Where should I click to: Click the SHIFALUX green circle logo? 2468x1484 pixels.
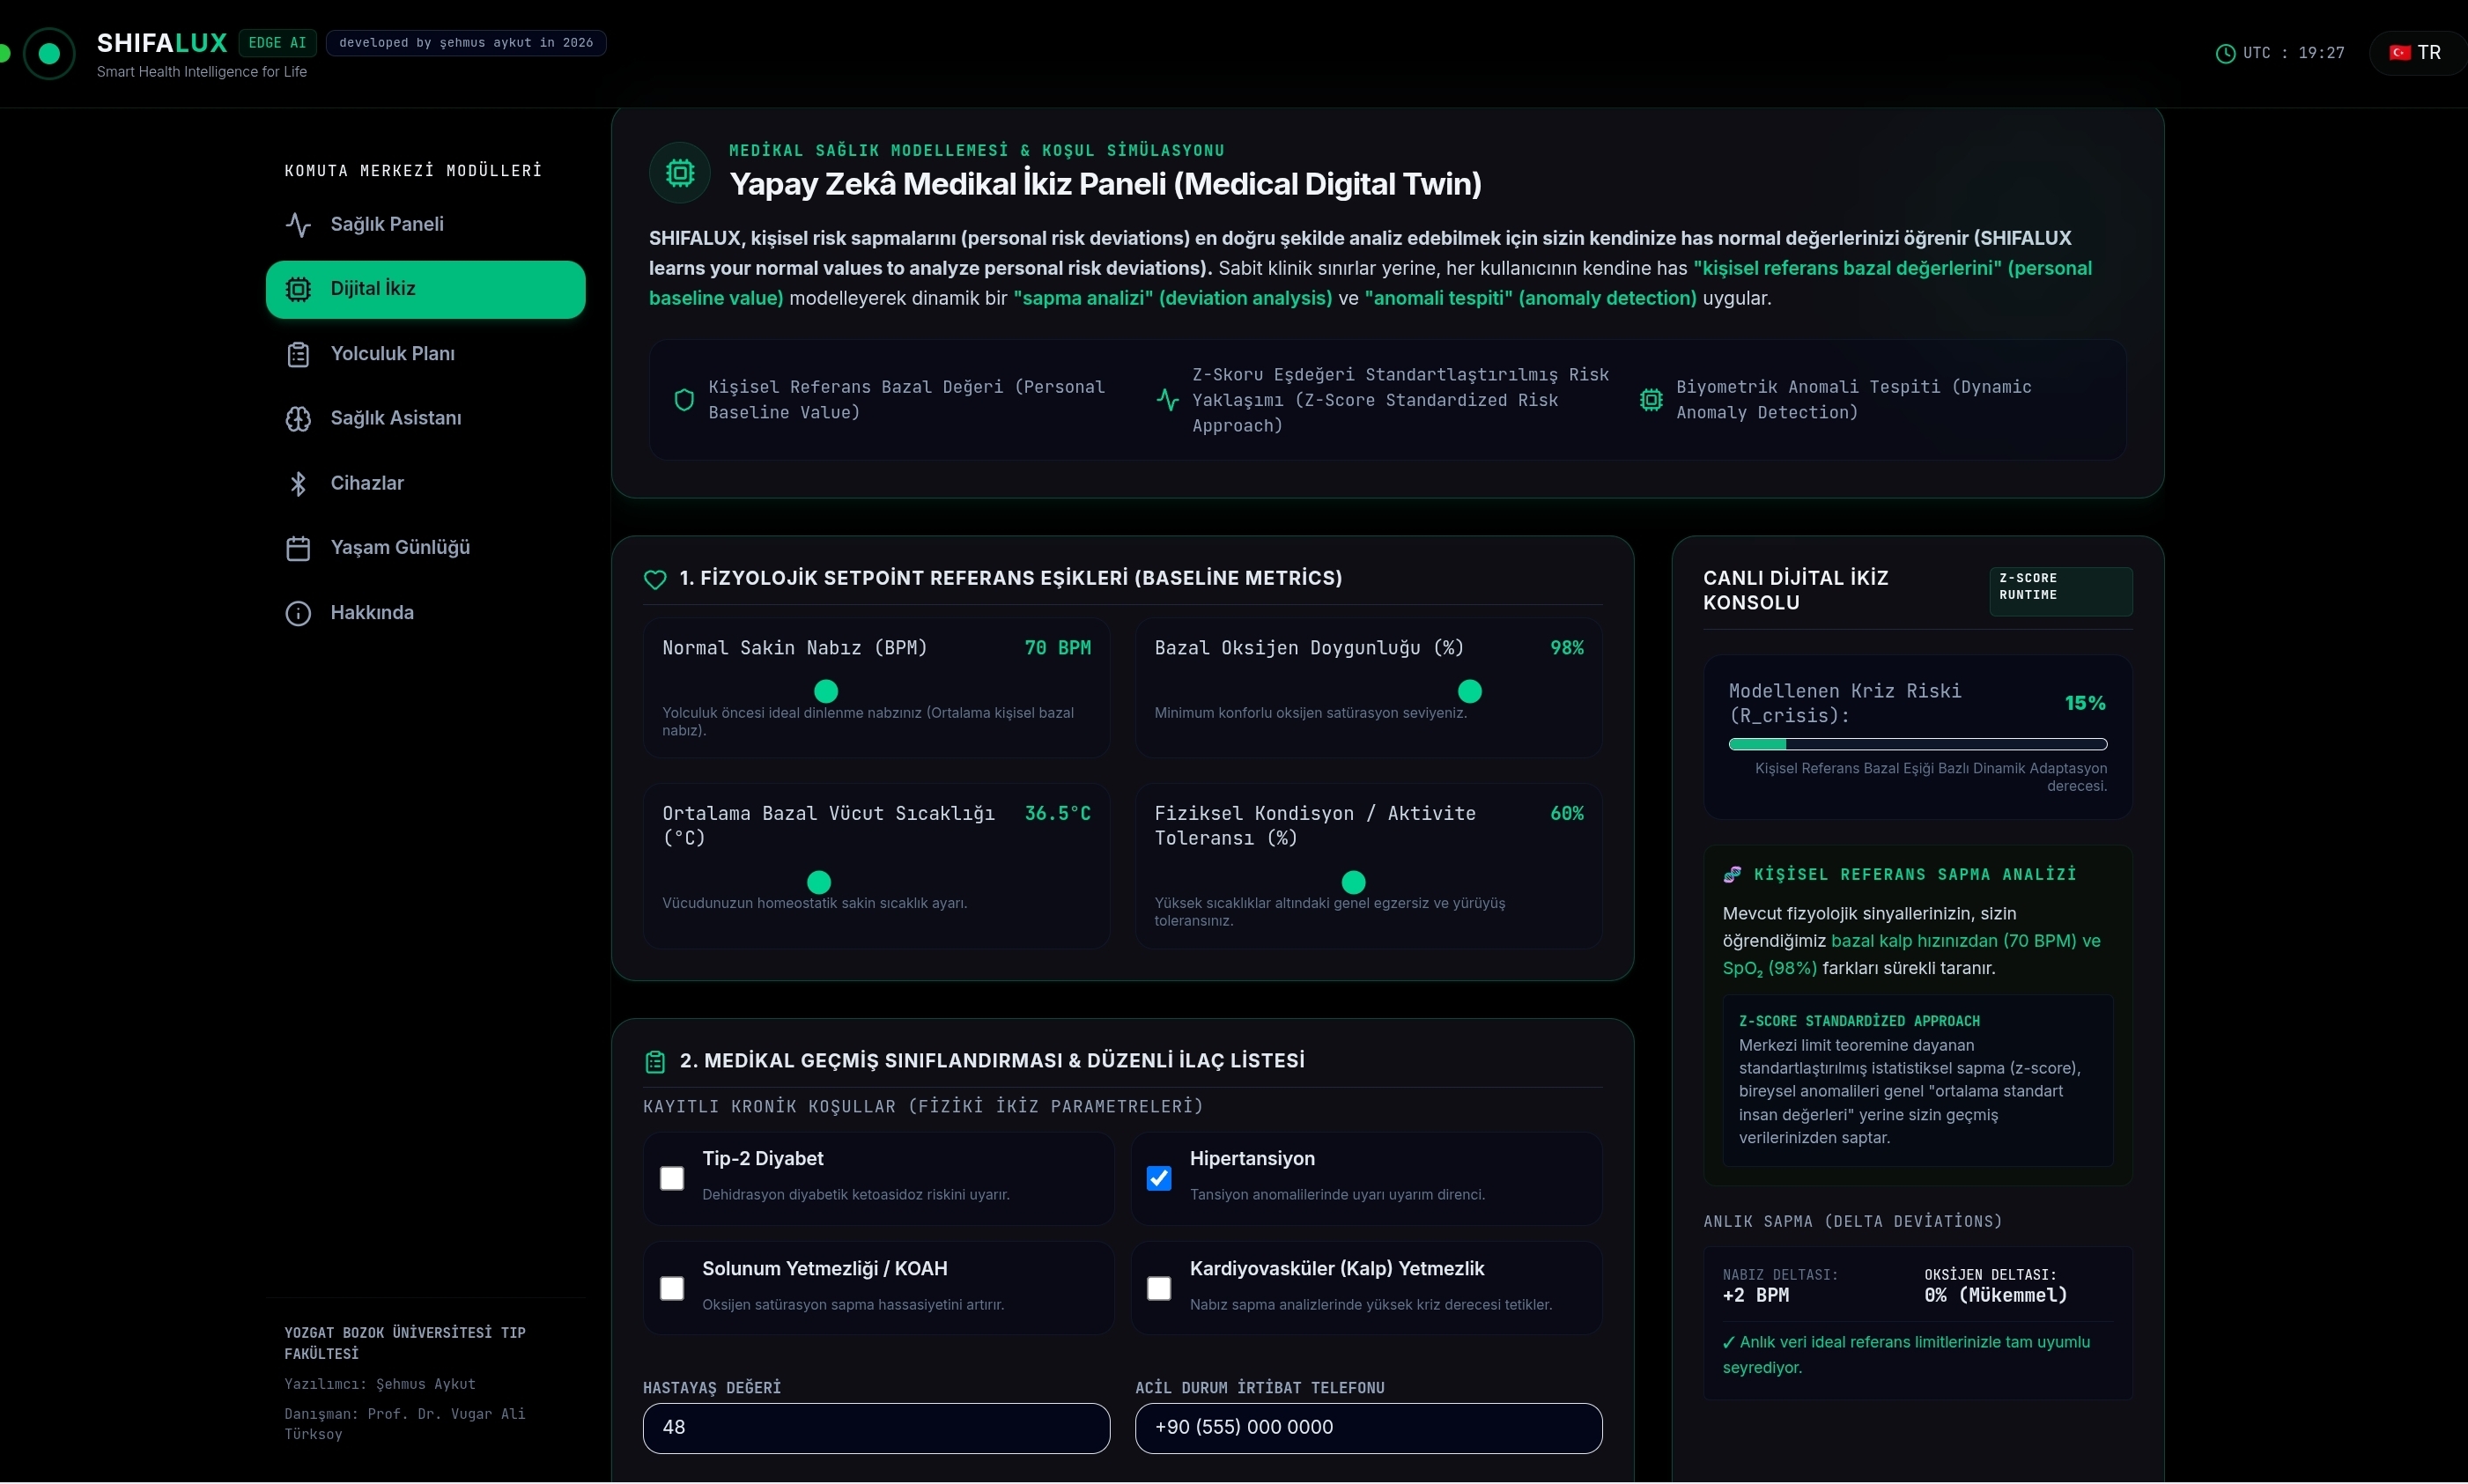click(48, 53)
